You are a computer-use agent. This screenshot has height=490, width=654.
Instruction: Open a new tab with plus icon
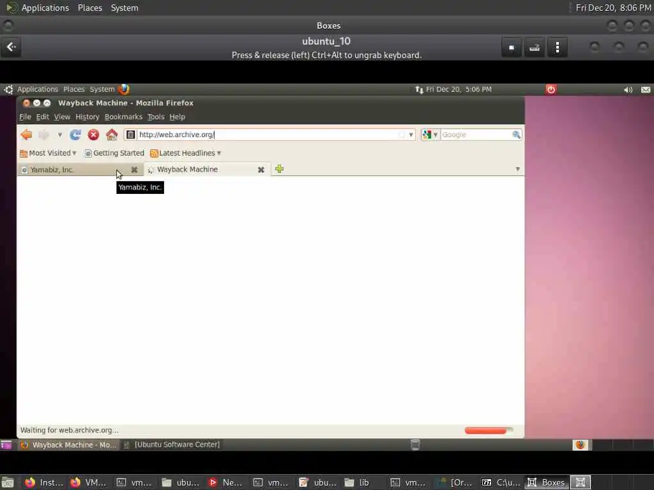(280, 168)
